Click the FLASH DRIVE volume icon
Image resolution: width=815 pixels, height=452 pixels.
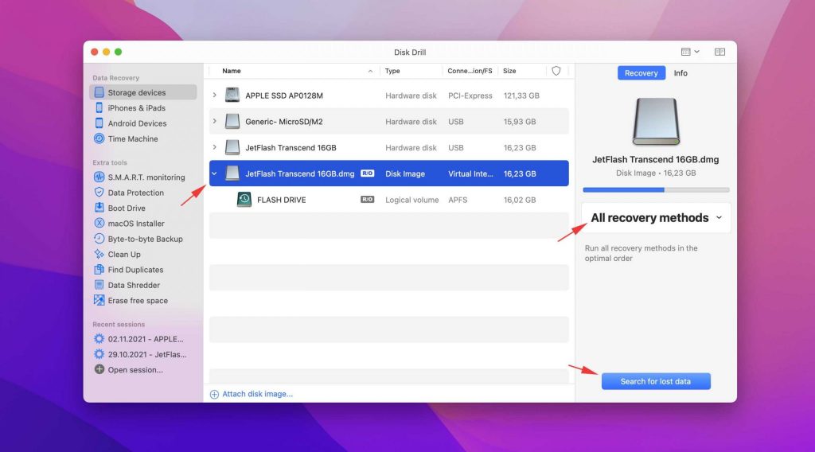[x=244, y=200]
